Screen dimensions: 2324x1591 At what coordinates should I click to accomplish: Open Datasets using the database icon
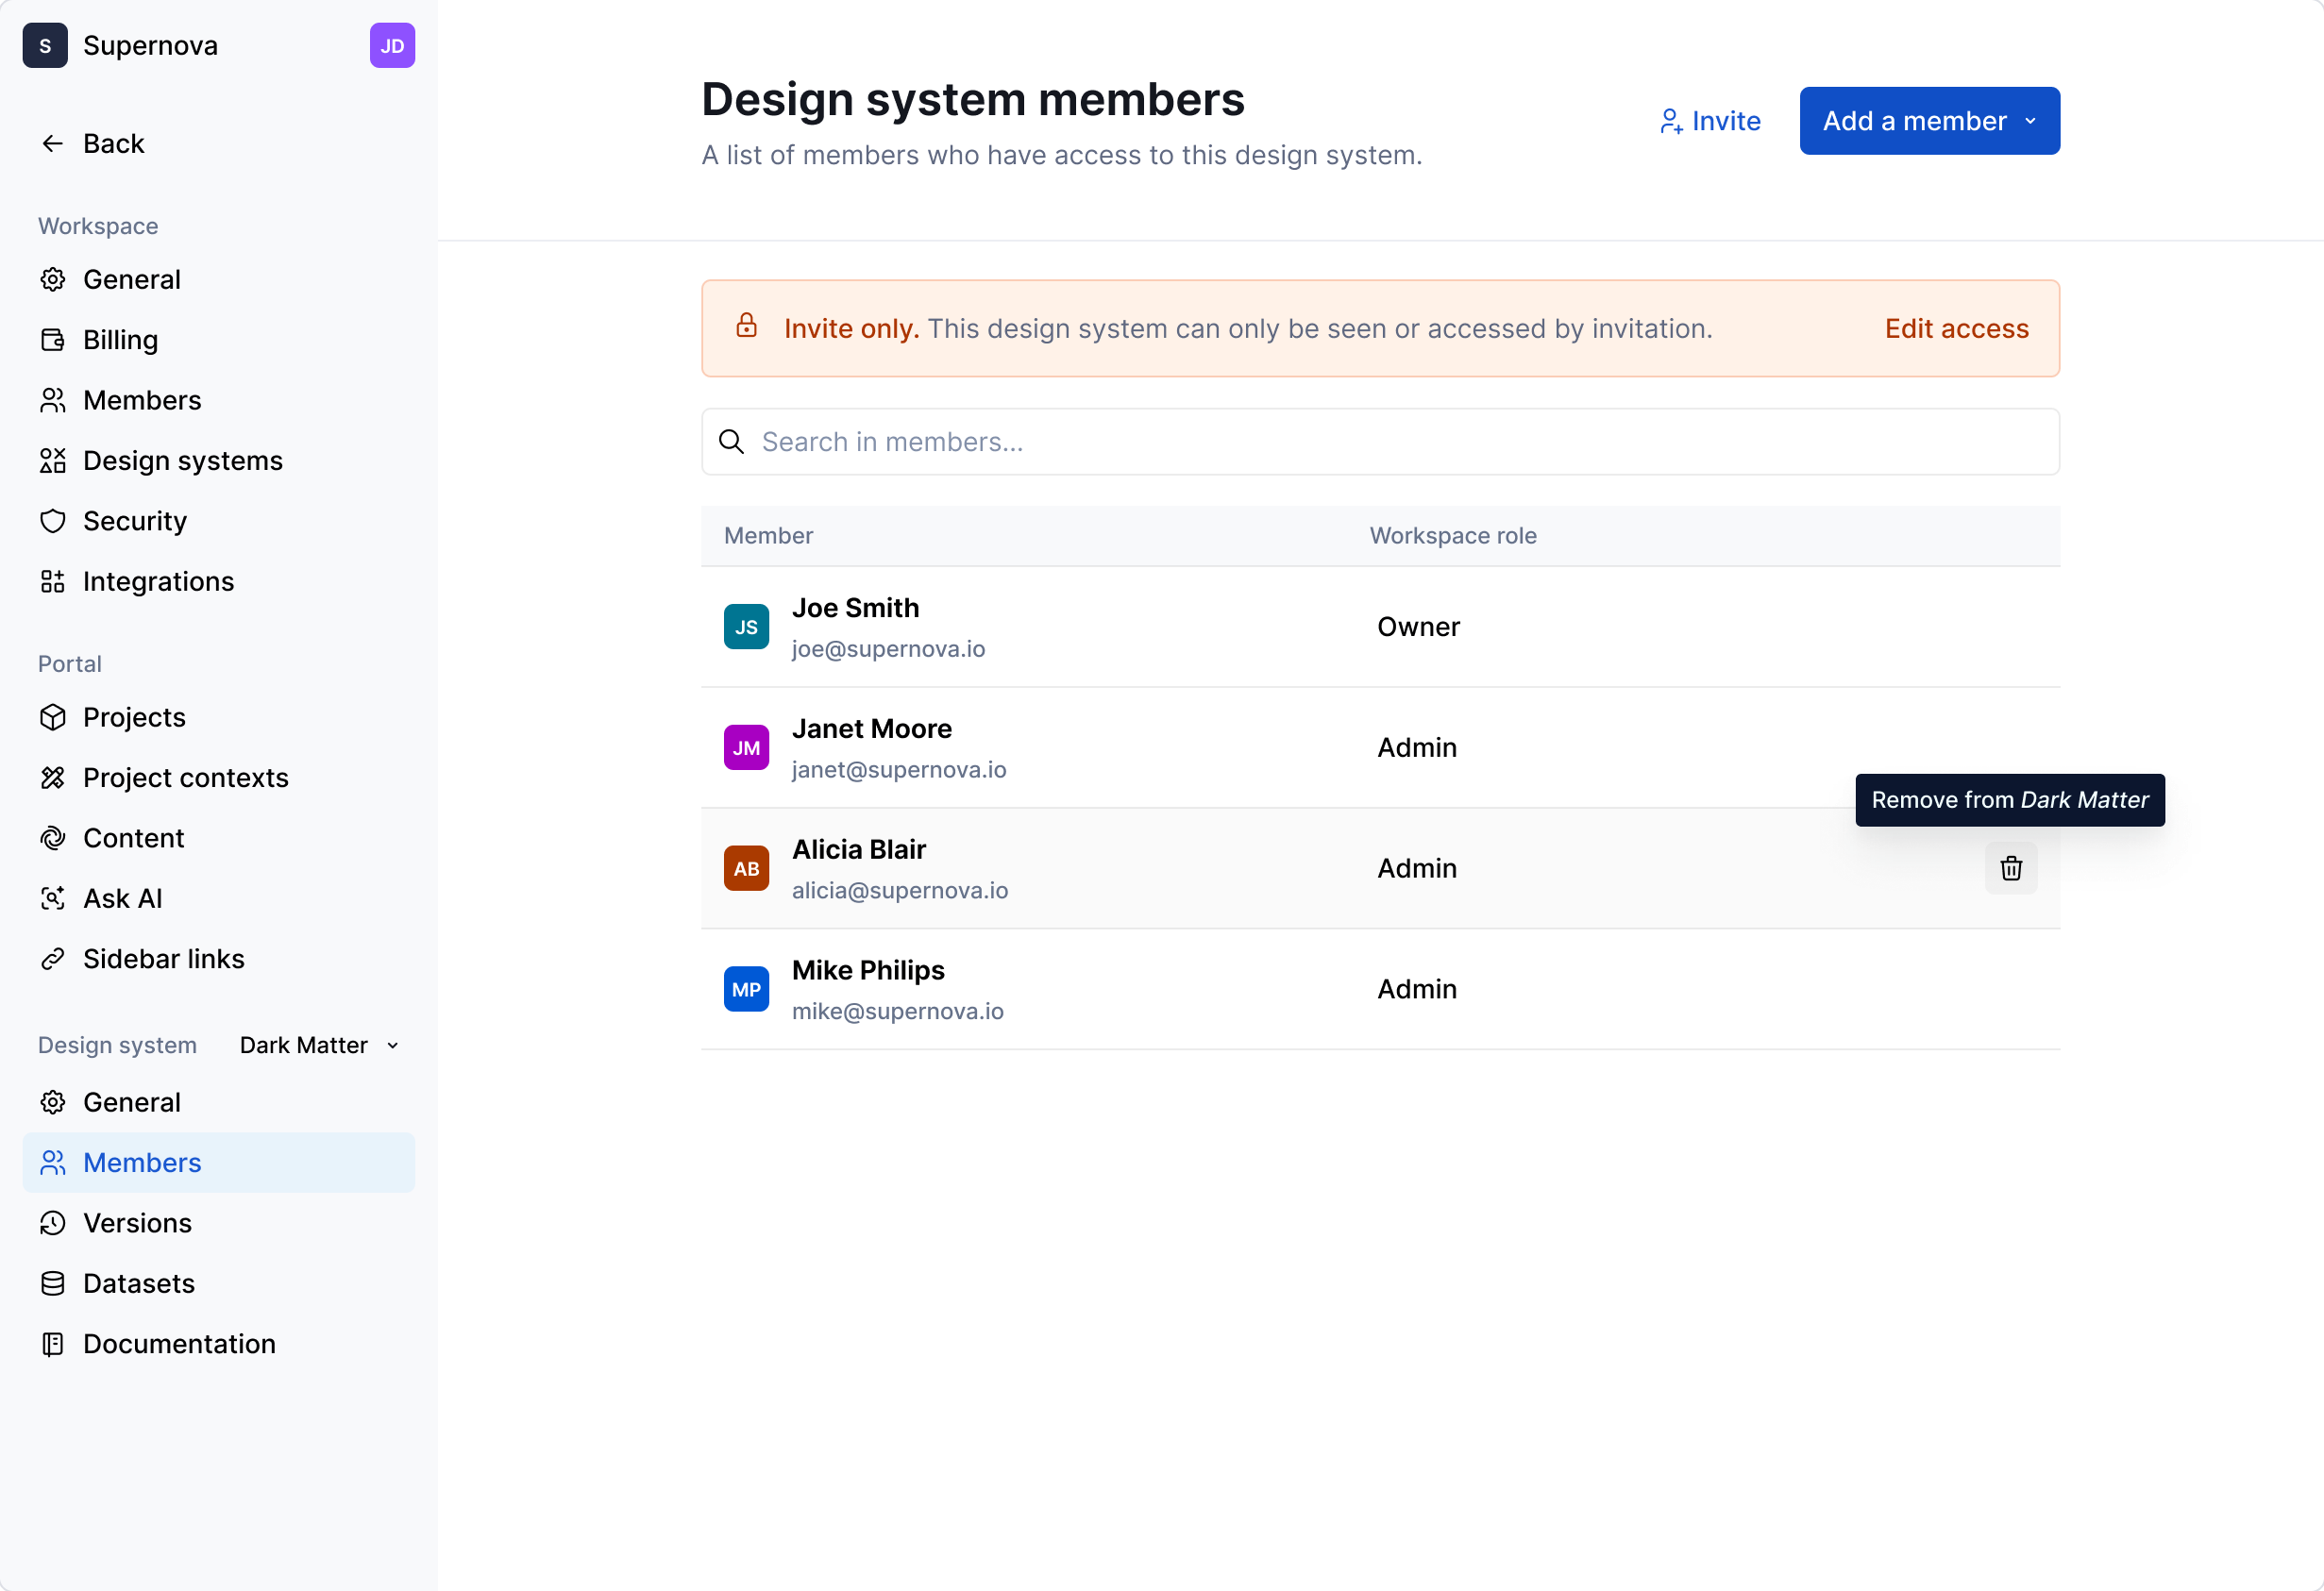(54, 1283)
